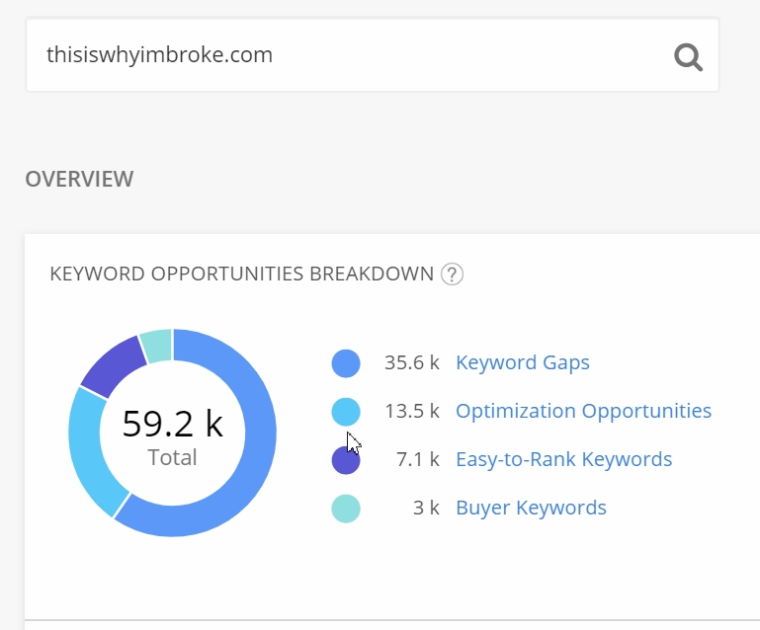Click the 7.1 k Easy-to-Rank value
This screenshot has width=760, height=630.
[x=416, y=459]
